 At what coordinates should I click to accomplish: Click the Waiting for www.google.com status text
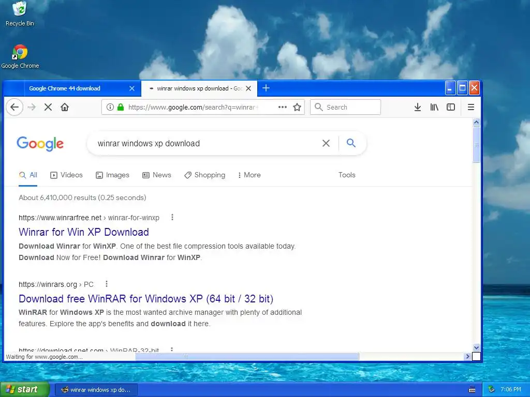pyautogui.click(x=45, y=357)
